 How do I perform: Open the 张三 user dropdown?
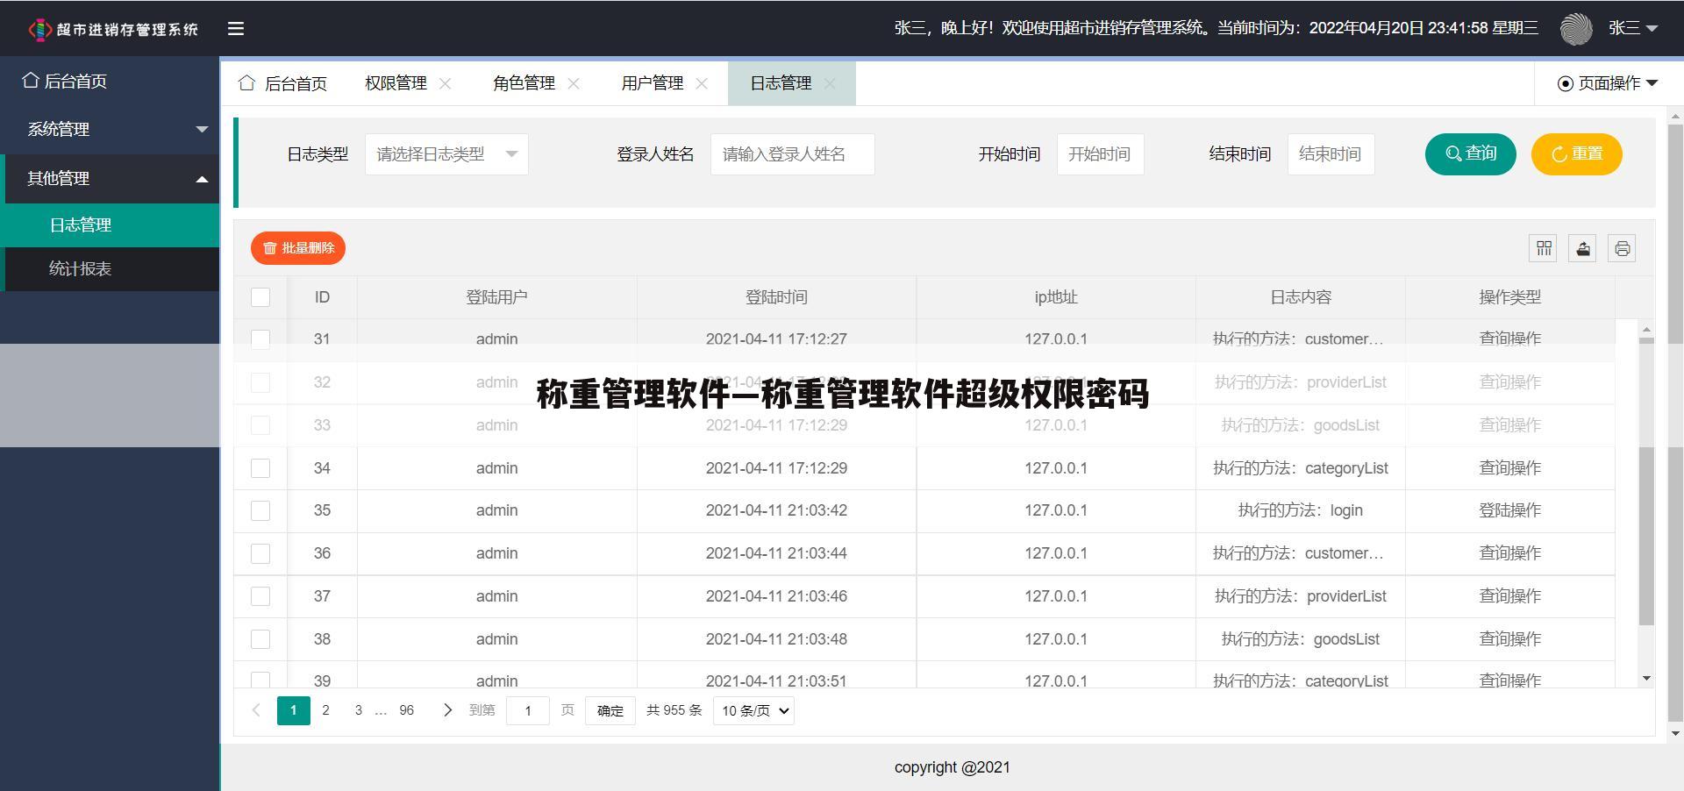(x=1632, y=28)
